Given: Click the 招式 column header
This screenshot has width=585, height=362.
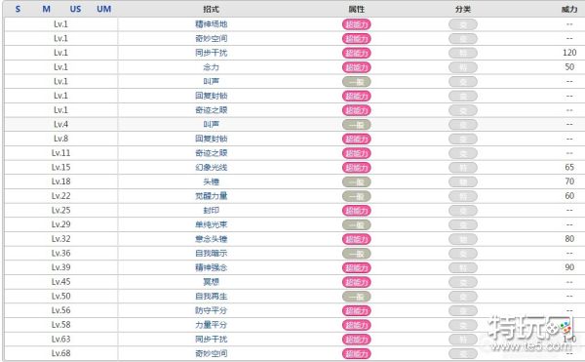Looking at the screenshot, I should pos(212,10).
